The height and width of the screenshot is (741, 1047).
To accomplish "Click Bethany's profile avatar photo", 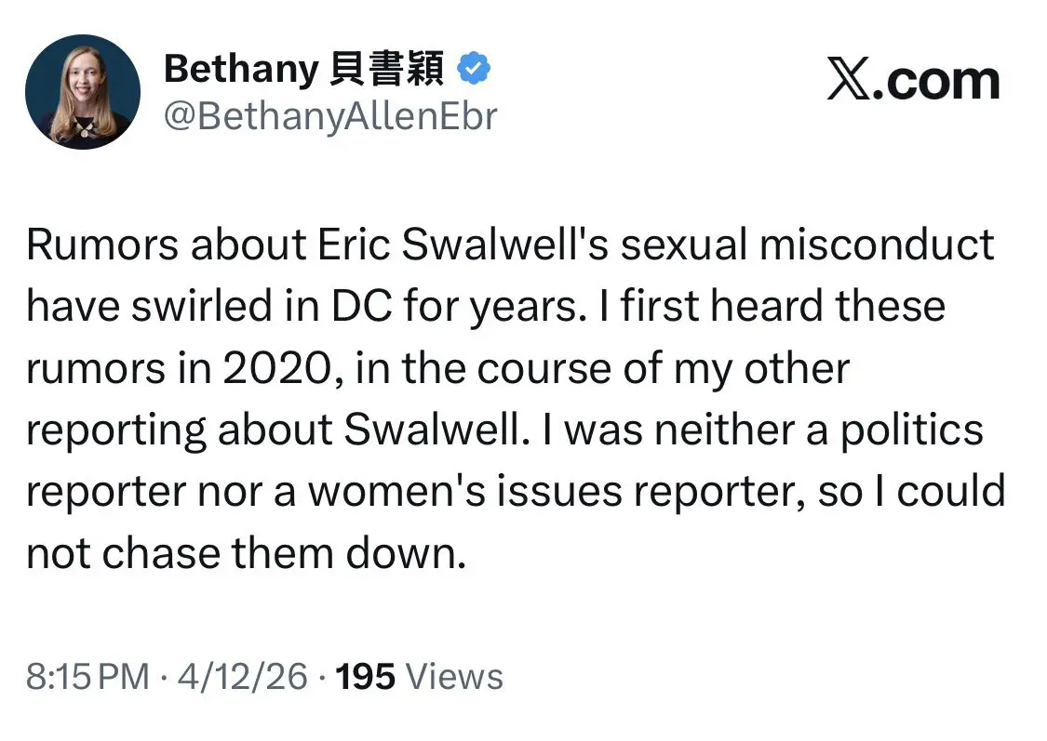I will (x=82, y=90).
